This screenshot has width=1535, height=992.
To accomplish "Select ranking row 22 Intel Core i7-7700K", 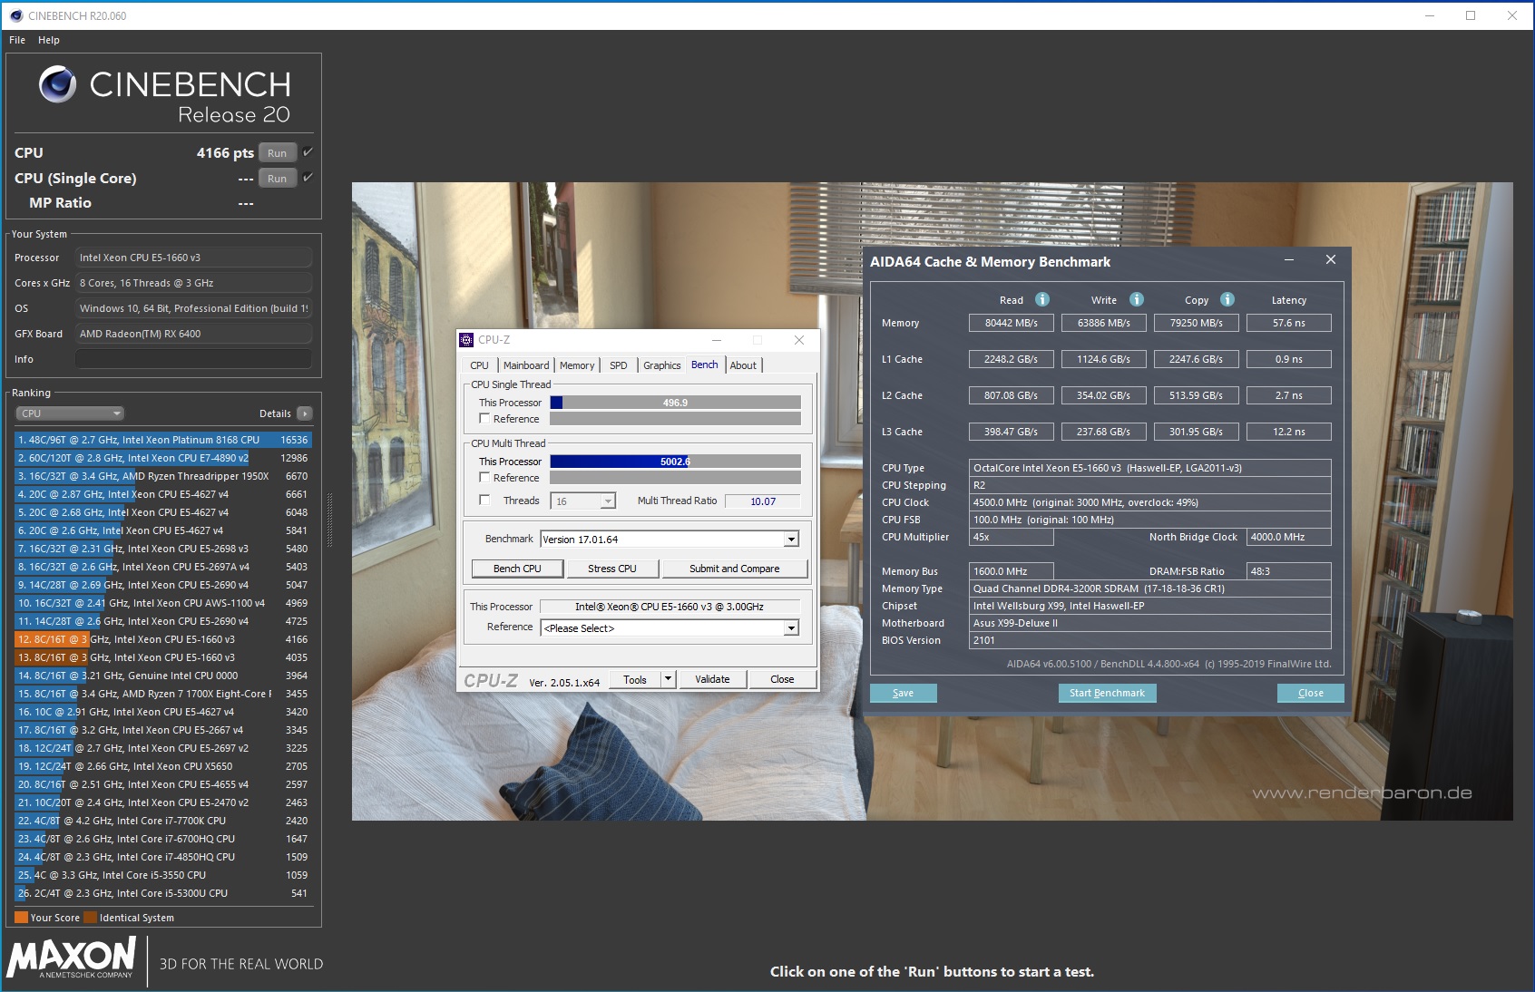I will [x=163, y=821].
